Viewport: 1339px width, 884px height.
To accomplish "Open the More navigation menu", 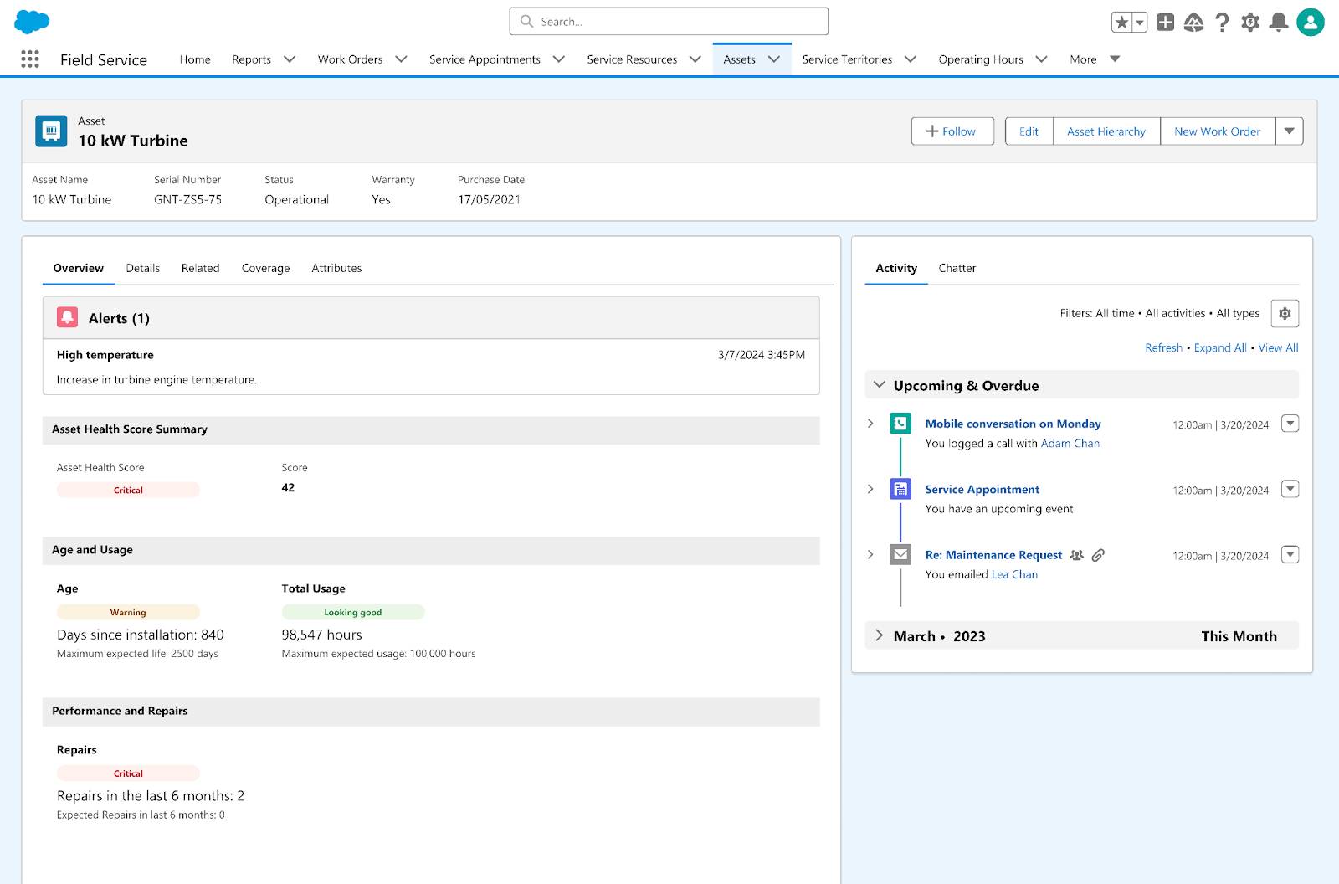I will 1095,59.
